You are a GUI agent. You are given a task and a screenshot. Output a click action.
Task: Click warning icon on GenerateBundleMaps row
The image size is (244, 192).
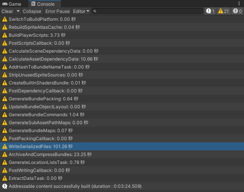pyautogui.click(x=5, y=131)
